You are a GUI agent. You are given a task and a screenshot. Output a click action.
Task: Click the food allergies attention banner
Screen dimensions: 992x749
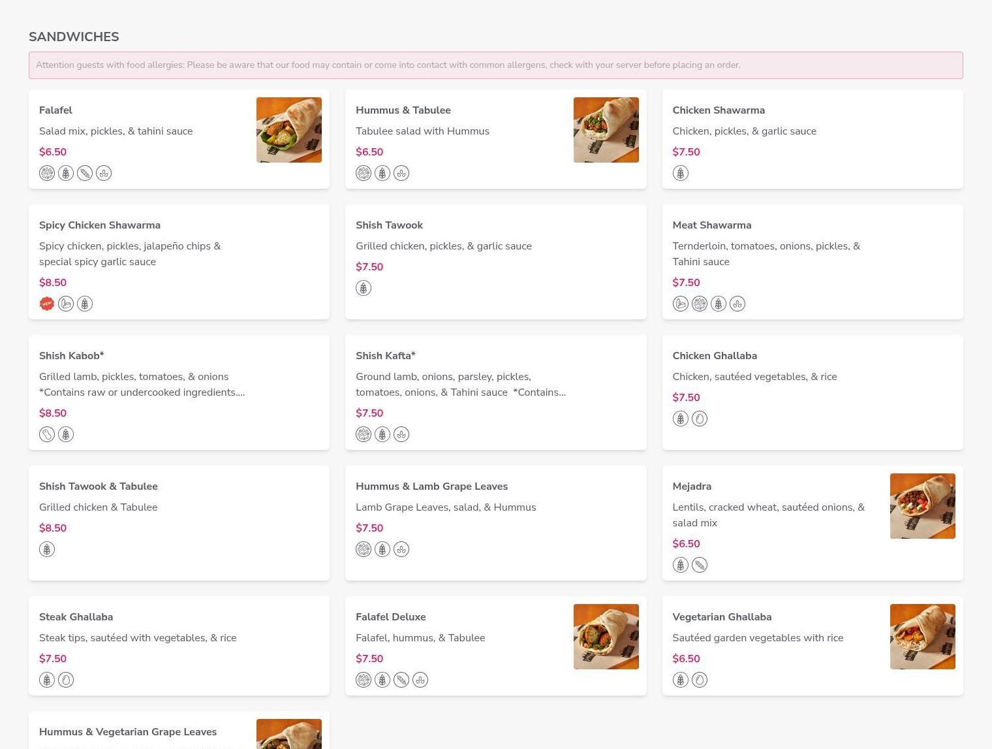click(x=495, y=65)
